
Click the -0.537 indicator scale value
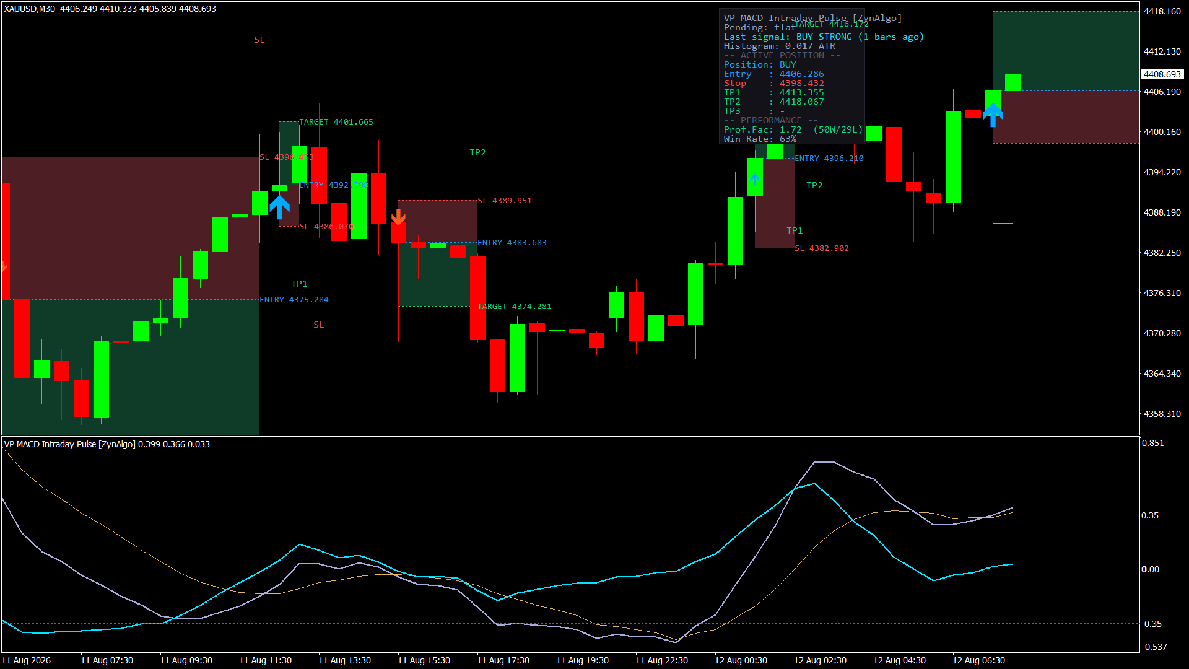tap(1154, 647)
